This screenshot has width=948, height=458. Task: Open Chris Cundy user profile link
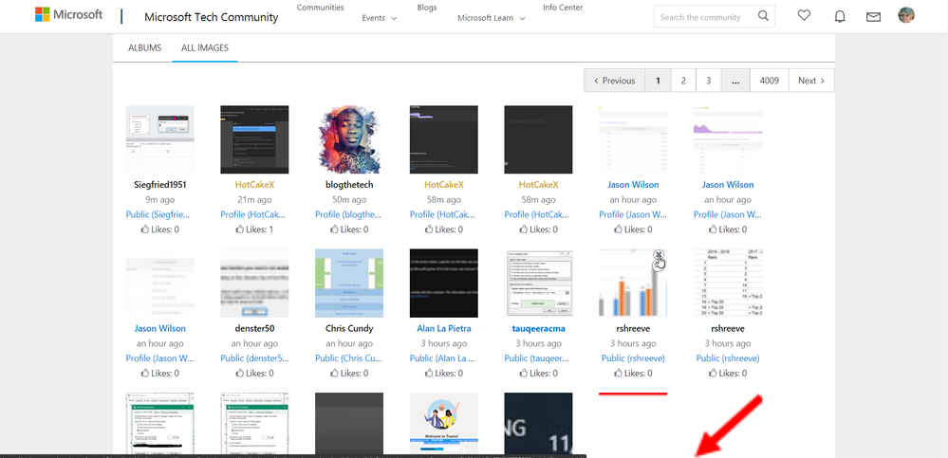tap(349, 329)
